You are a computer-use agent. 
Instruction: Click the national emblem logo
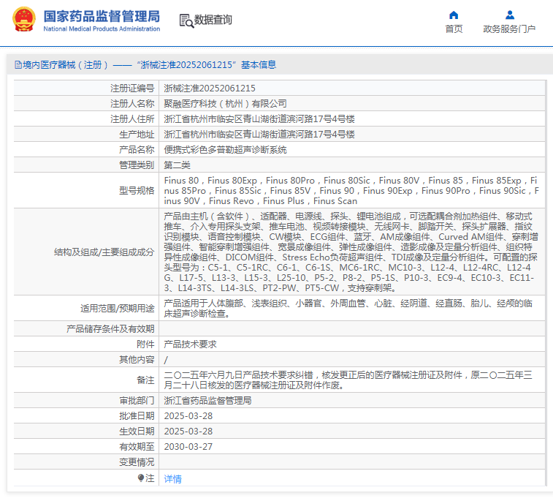point(23,20)
